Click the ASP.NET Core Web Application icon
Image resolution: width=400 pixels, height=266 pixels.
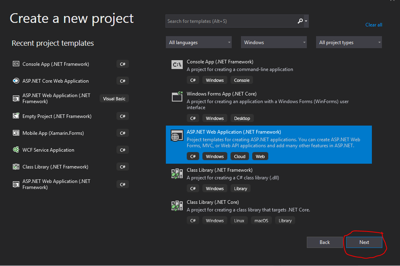(16, 81)
